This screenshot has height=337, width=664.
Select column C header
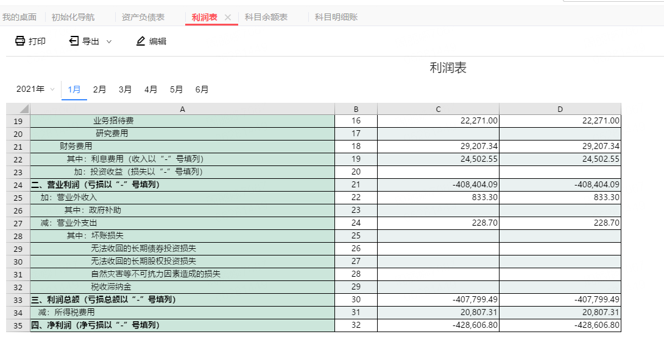(x=438, y=109)
